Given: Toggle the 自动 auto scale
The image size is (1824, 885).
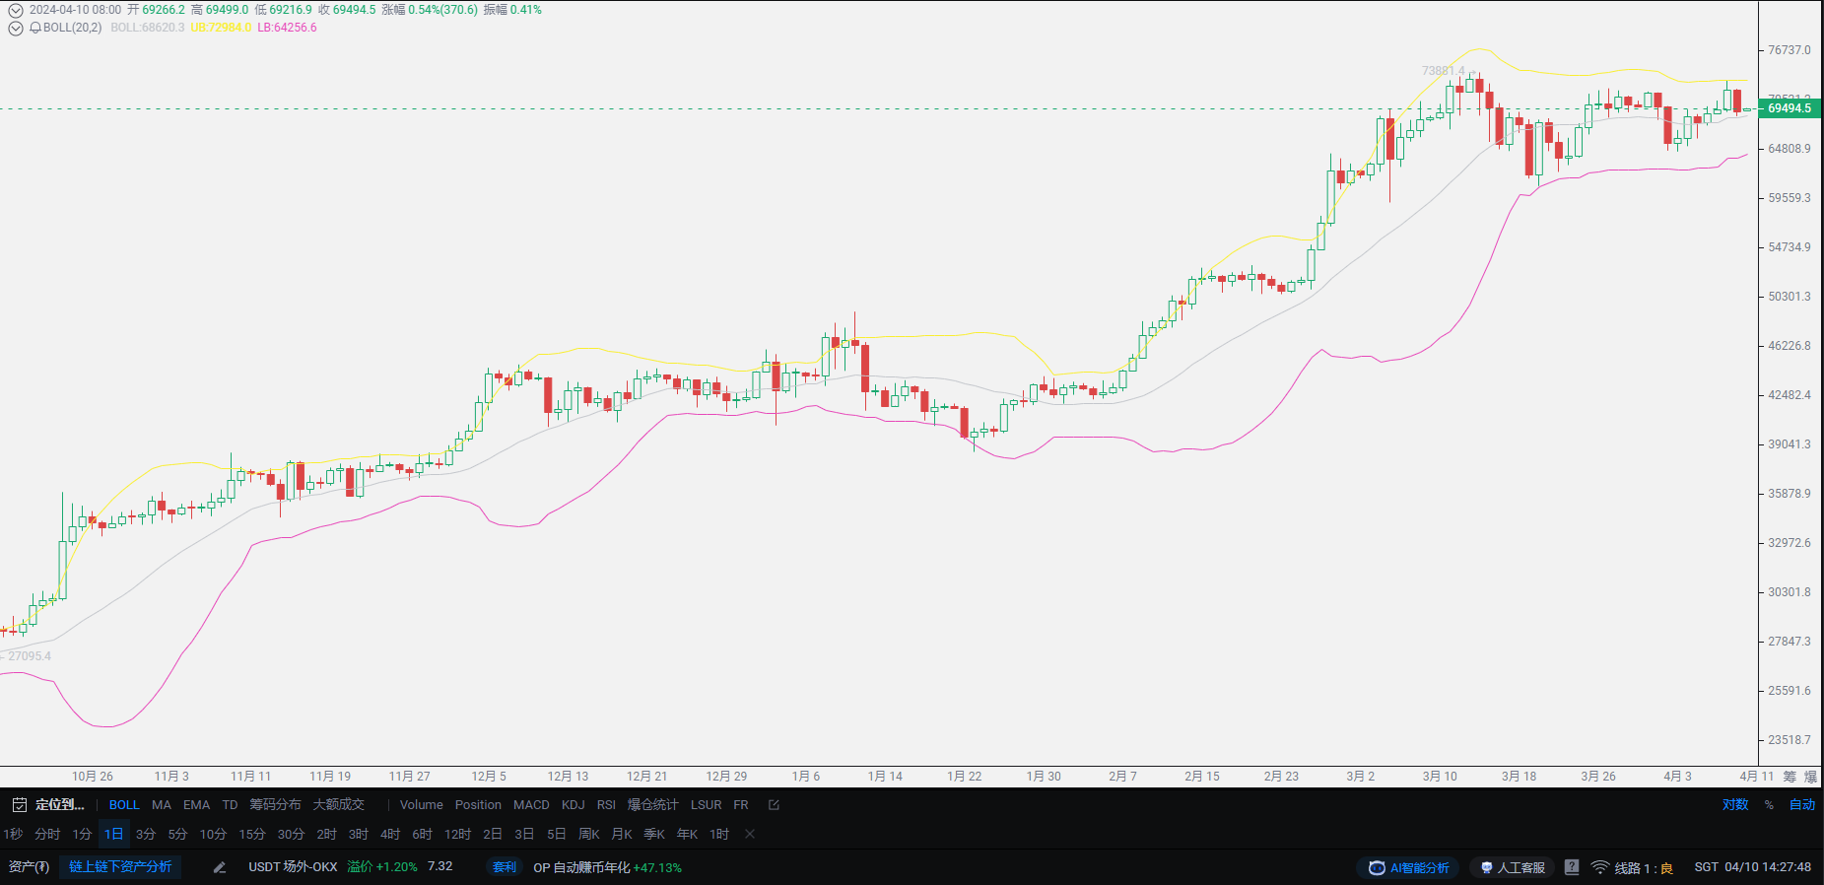Looking at the screenshot, I should [x=1802, y=805].
